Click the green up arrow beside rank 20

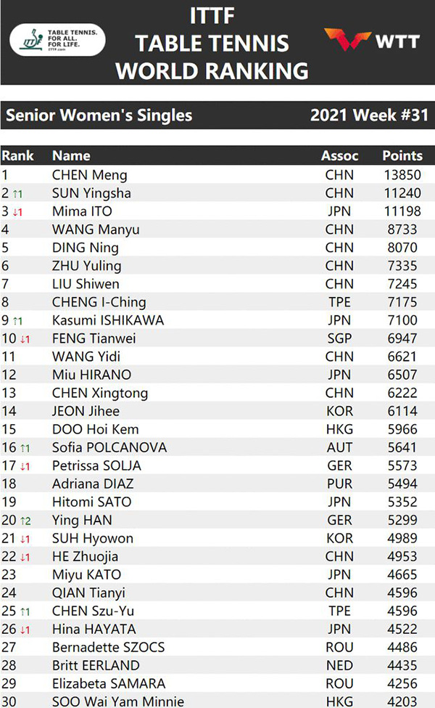click(x=25, y=521)
